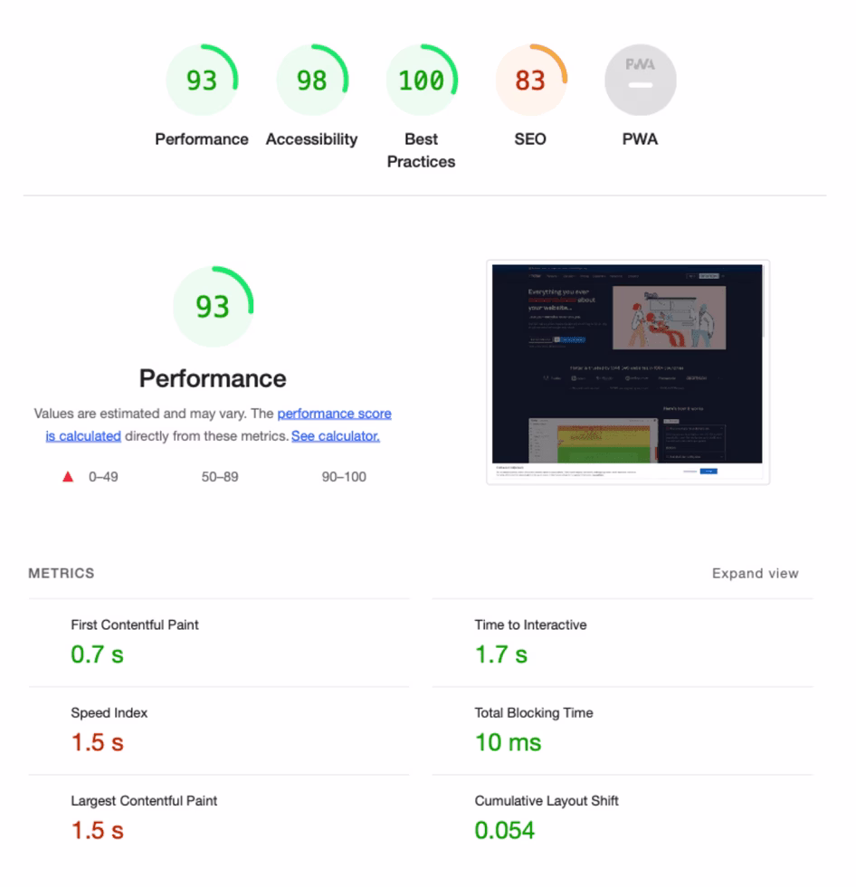The height and width of the screenshot is (887, 856).
Task: Switch to the SEO section label
Action: pos(530,139)
